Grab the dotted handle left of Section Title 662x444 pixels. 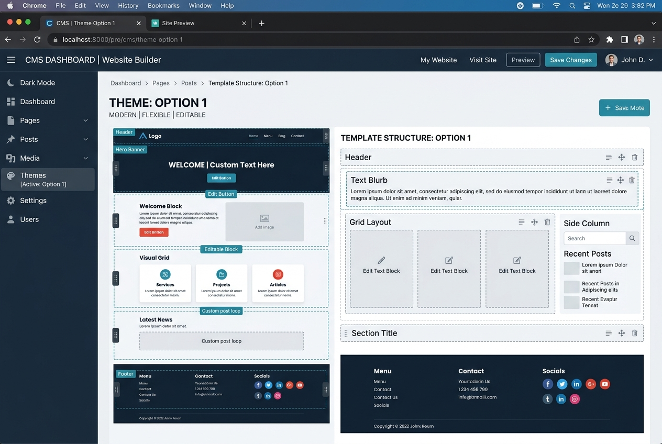coord(346,333)
